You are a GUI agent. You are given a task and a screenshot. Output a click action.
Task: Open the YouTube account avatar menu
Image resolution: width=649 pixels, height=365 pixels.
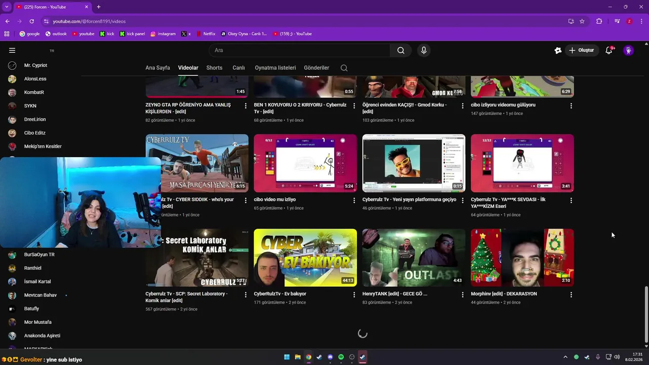[628, 50]
